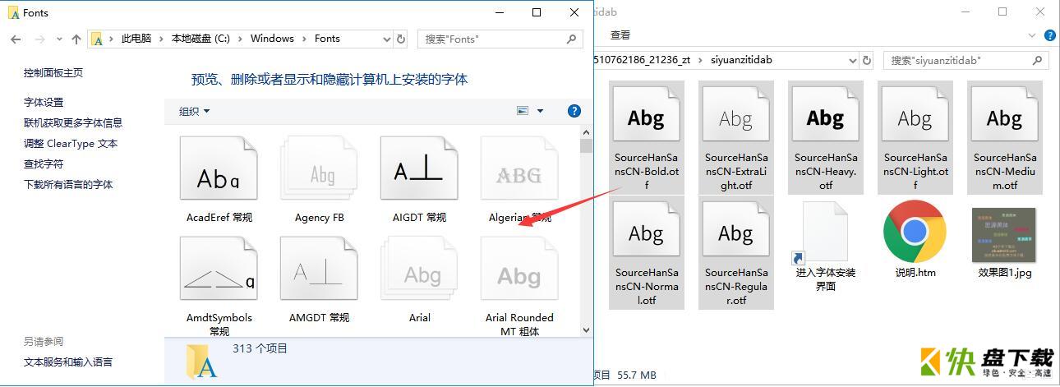Open 文本服务和输入语言 link
This screenshot has width=1060, height=387.
click(x=68, y=362)
